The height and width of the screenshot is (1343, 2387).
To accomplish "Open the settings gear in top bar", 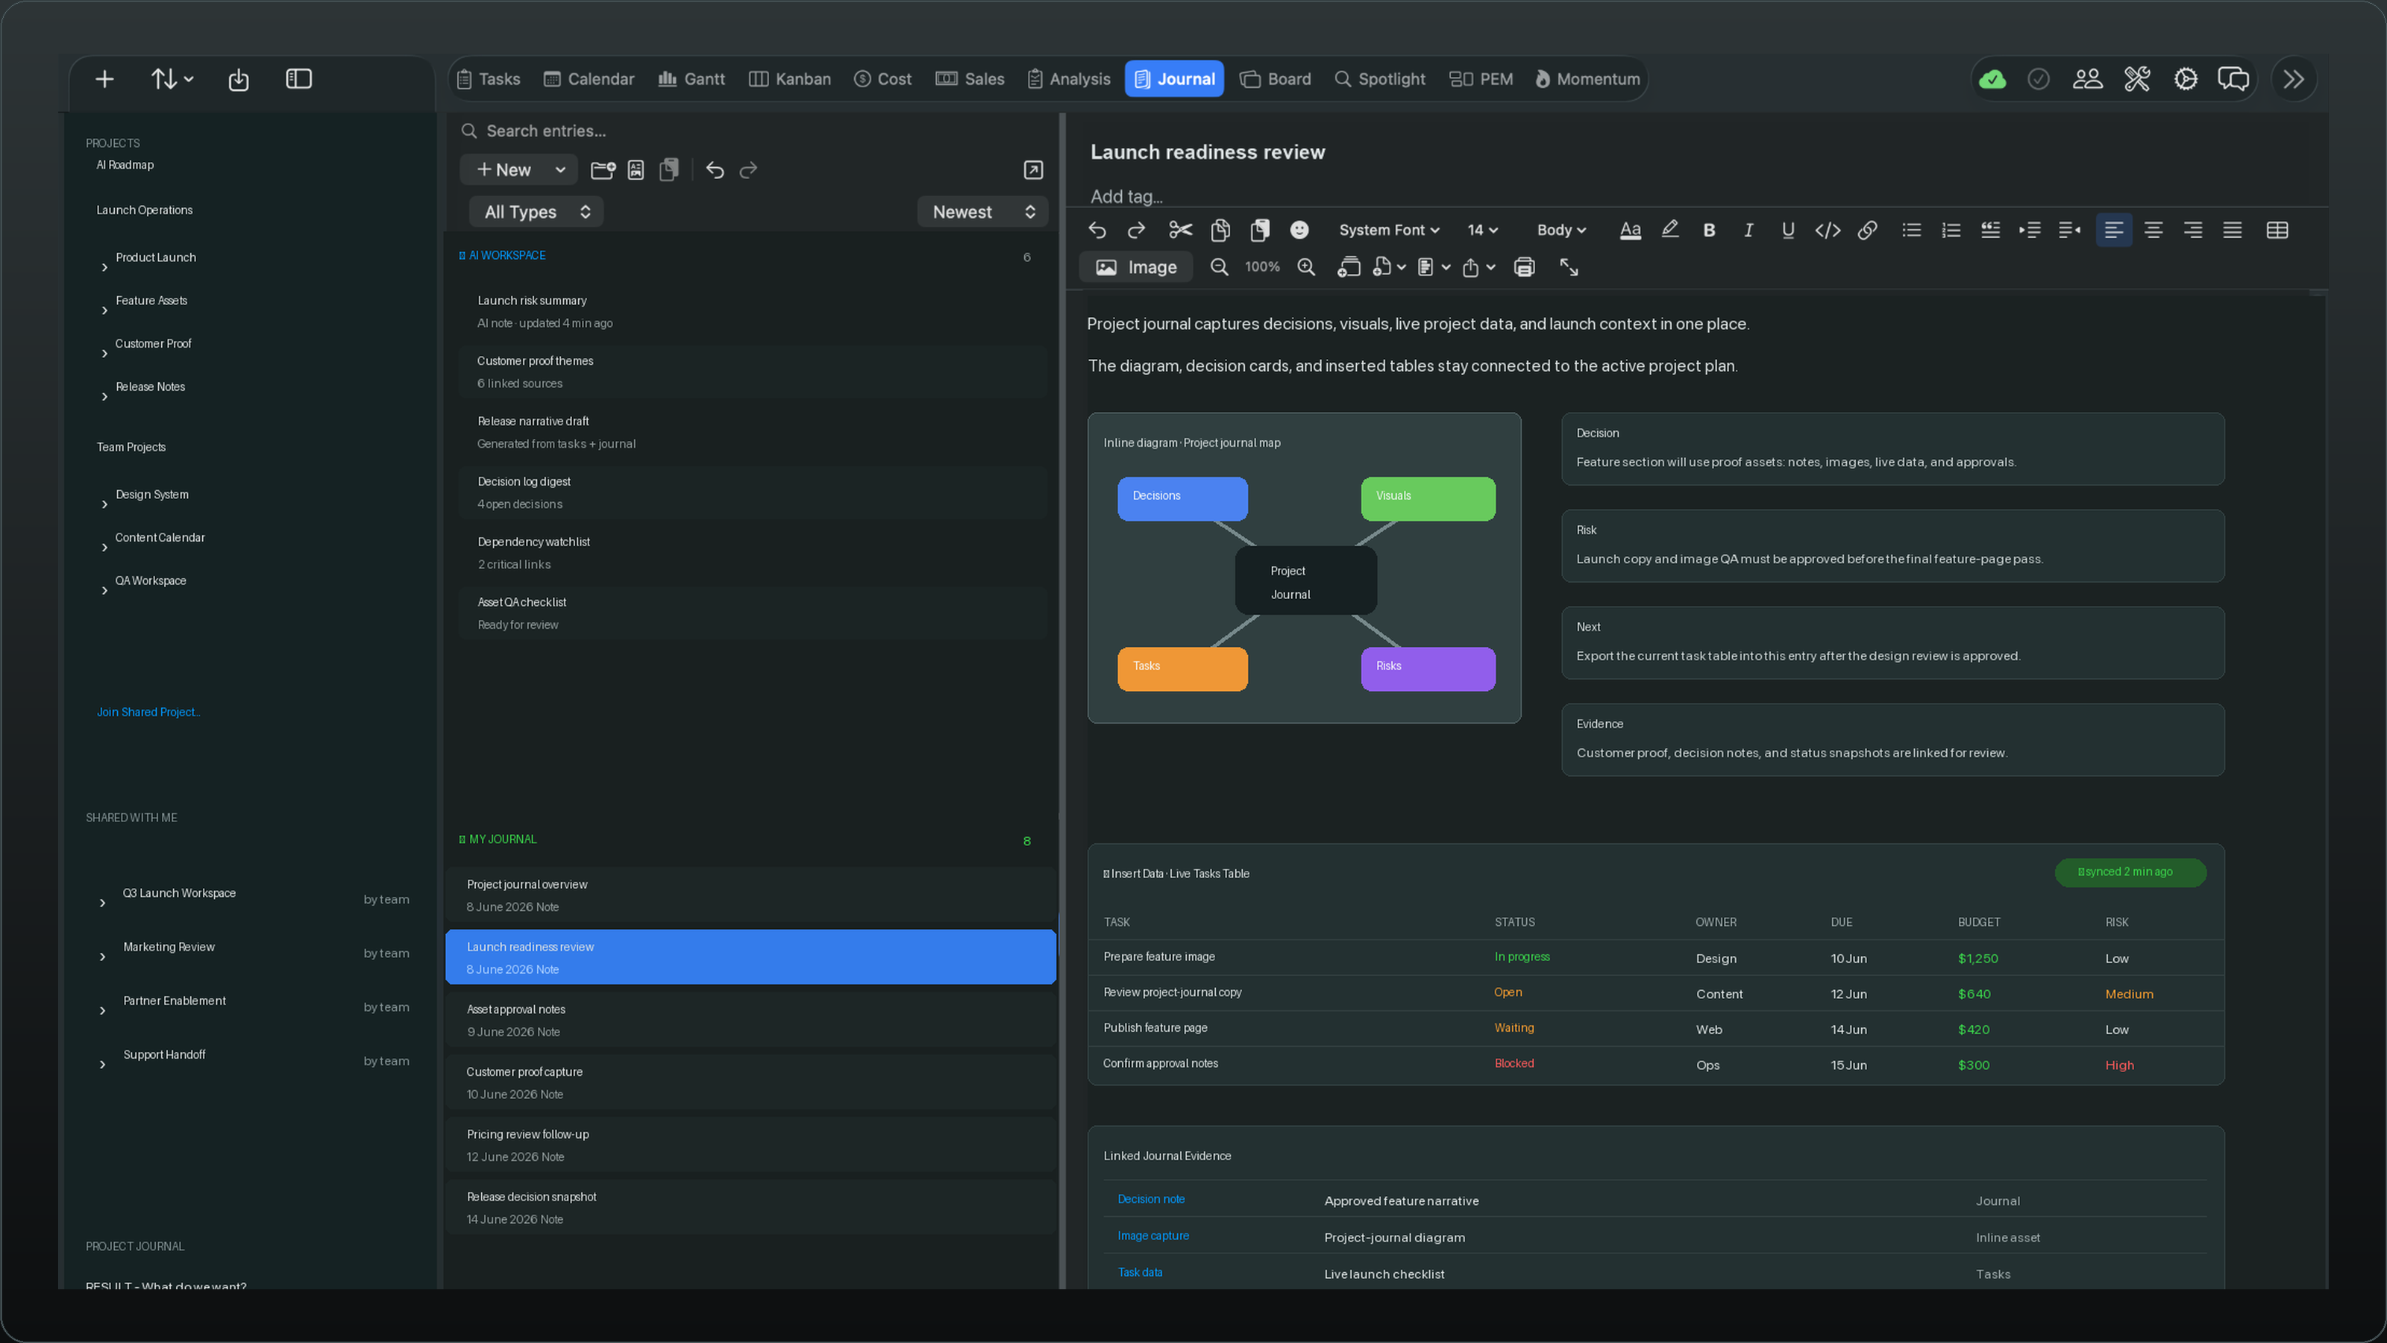I will (x=2185, y=79).
